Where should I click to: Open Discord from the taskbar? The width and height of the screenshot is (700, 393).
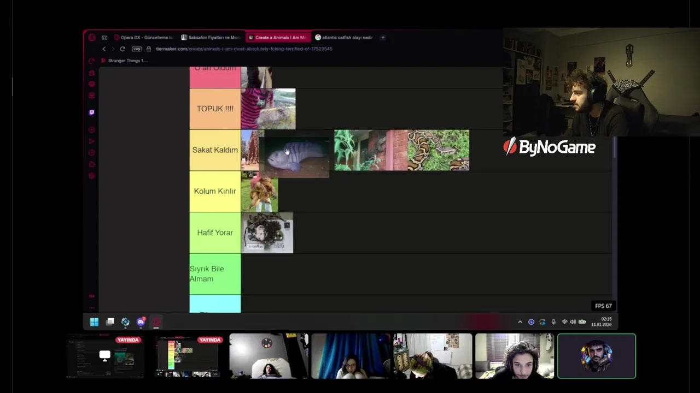141,322
